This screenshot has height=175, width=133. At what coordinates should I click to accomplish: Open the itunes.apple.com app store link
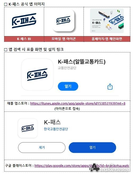[x=78, y=104]
